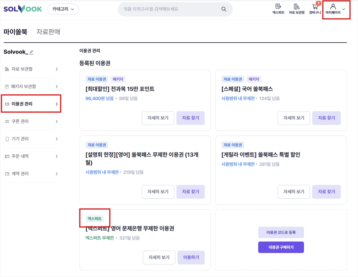The height and width of the screenshot is (277, 358).
Task: Click 자료 찾기 for 전과목 15만 포인트
Action: point(190,118)
